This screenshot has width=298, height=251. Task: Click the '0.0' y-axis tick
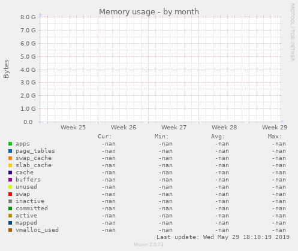28,122
